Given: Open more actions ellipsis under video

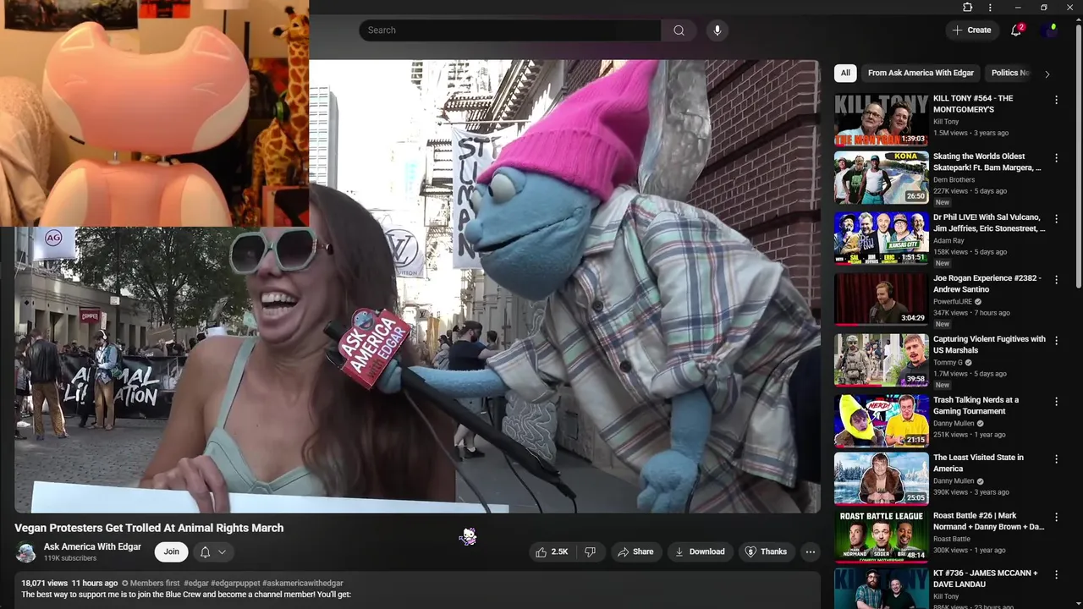Looking at the screenshot, I should pos(810,551).
